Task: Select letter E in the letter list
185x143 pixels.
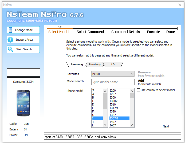Action: (x=97, y=108)
